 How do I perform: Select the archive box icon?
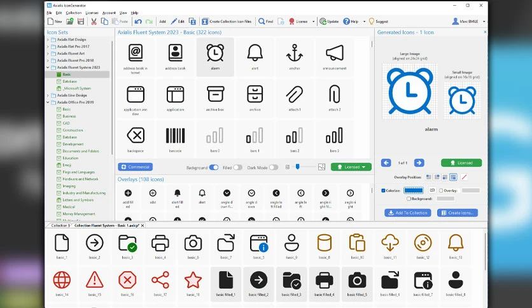[x=215, y=98]
